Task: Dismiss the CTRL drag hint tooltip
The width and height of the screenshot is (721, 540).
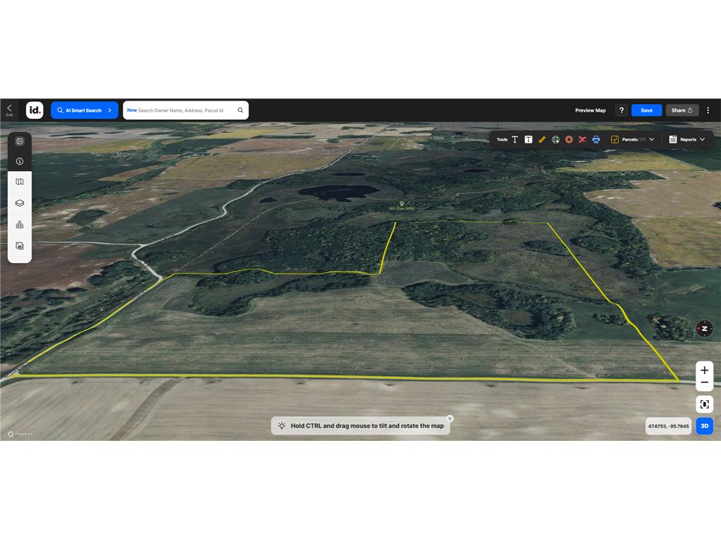Action: click(450, 418)
